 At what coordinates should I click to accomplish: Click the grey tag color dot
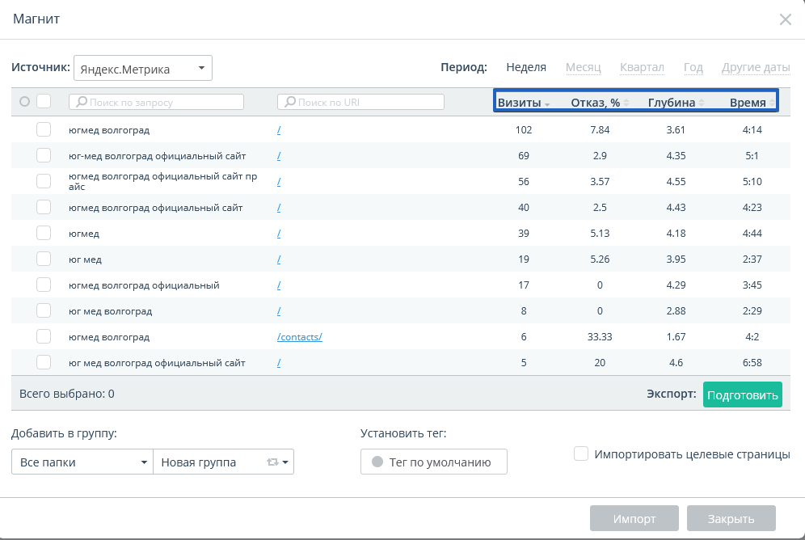click(377, 462)
